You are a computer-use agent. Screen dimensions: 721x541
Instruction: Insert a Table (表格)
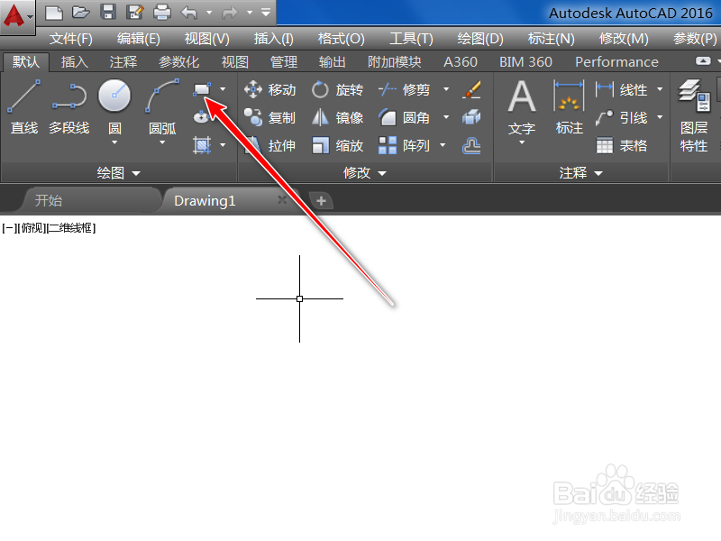pos(622,146)
